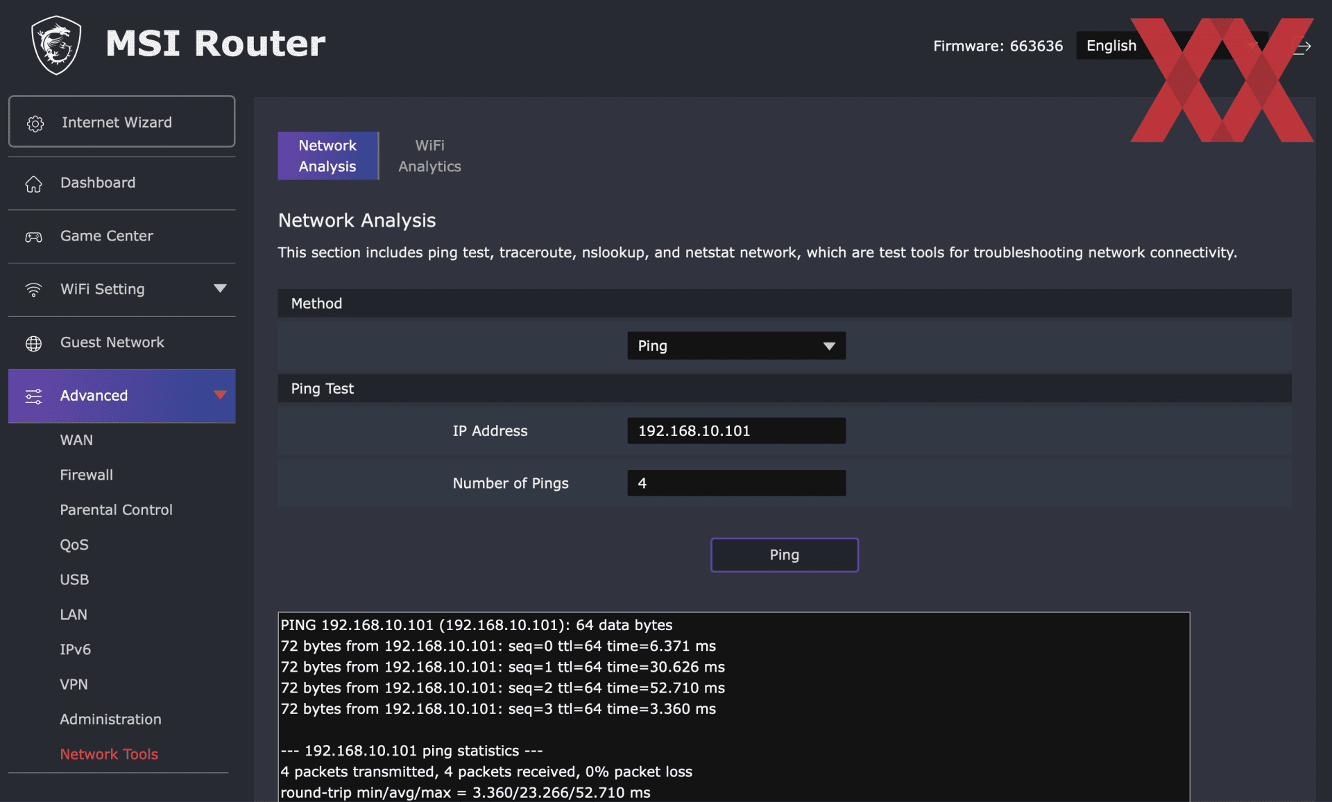The image size is (1332, 802).
Task: Click the Advanced sliders icon
Action: pyautogui.click(x=33, y=396)
